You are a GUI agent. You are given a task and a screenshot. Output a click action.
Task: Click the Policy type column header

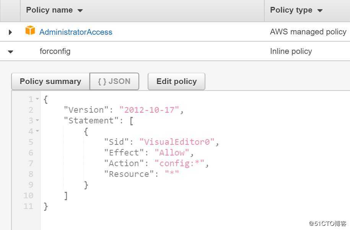coord(291,10)
